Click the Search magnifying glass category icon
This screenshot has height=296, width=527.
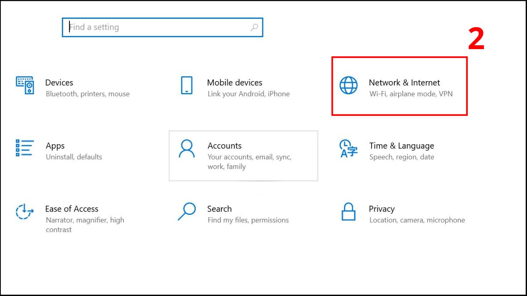187,211
